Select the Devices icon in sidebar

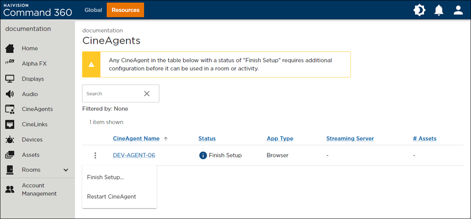click(x=10, y=140)
